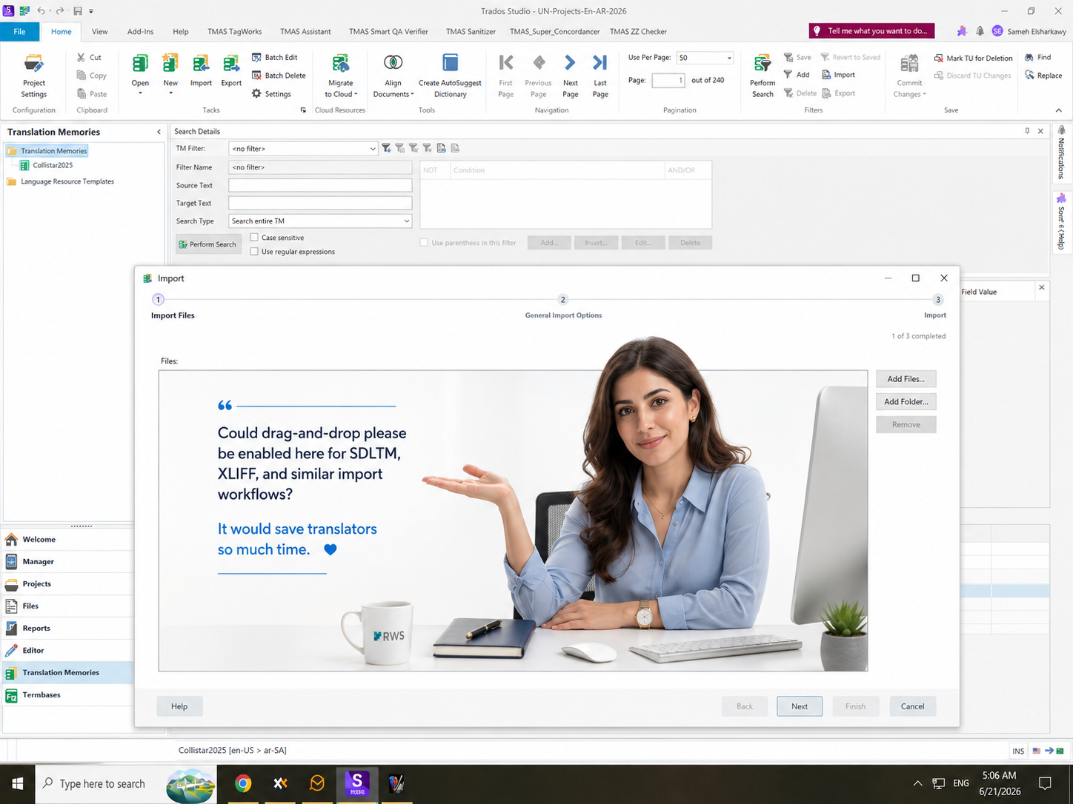Image resolution: width=1073 pixels, height=804 pixels.
Task: Click Tell me what you want to do
Action: click(x=871, y=30)
